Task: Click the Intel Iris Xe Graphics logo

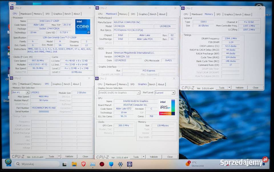Action: pyautogui.click(x=167, y=107)
